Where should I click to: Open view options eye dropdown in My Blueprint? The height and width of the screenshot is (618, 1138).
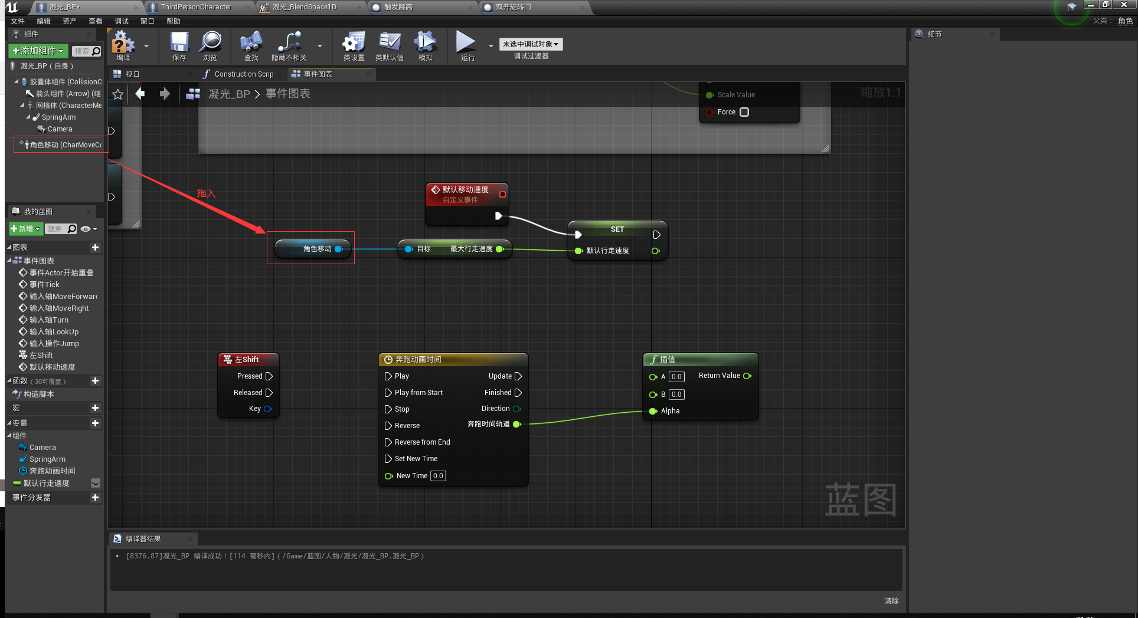click(x=89, y=229)
